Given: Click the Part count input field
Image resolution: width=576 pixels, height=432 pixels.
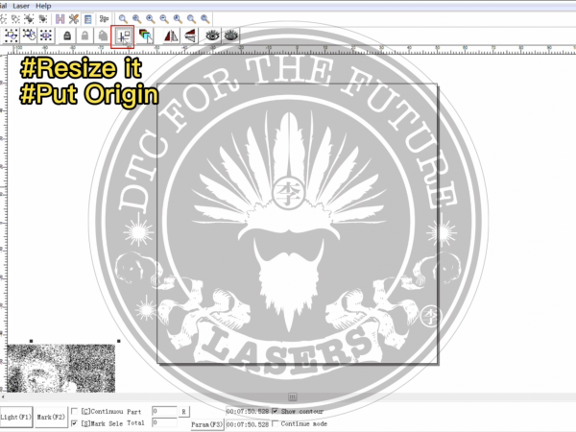Looking at the screenshot, I should click(x=164, y=411).
